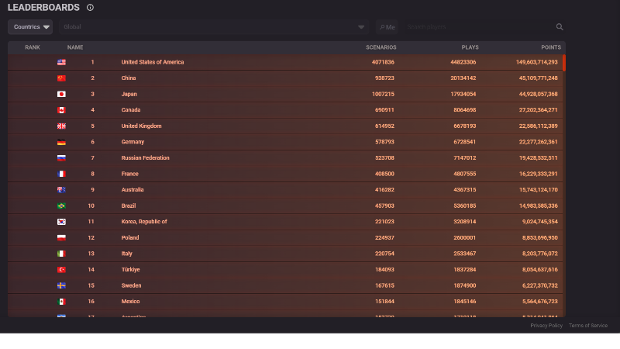Click the Japan flag icon
The height and width of the screenshot is (349, 620).
61,94
